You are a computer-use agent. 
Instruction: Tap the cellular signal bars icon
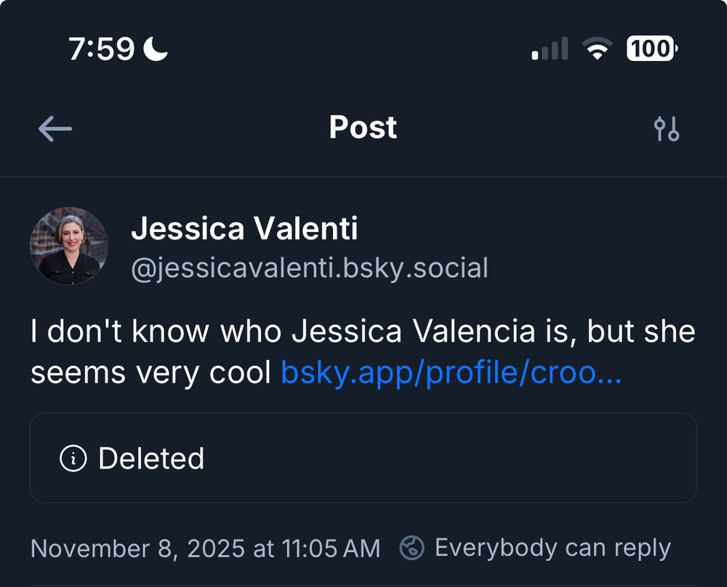coord(550,49)
